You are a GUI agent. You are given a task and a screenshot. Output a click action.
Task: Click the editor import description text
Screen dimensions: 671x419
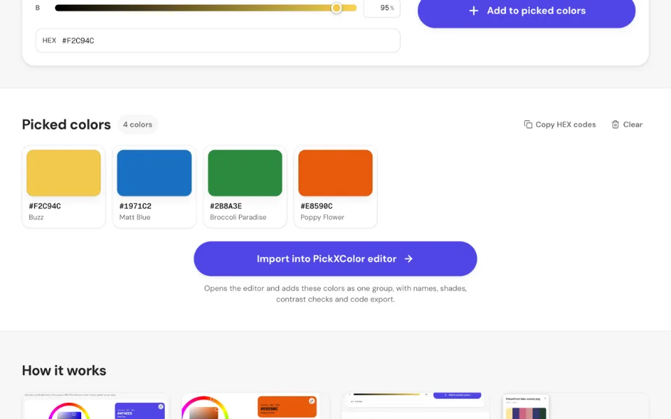[x=335, y=294]
